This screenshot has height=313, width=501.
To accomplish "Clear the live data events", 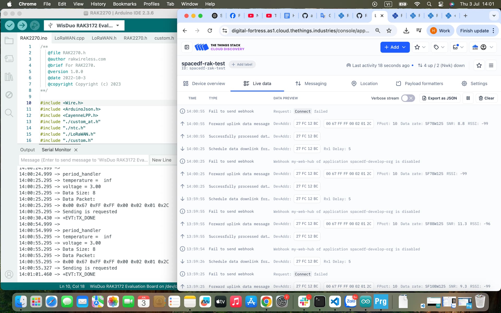I will pyautogui.click(x=486, y=98).
